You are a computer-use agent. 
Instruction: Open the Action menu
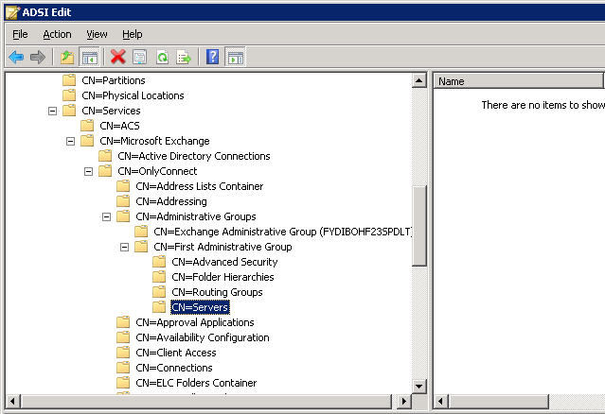pyautogui.click(x=57, y=34)
